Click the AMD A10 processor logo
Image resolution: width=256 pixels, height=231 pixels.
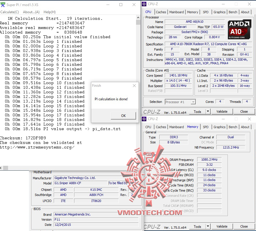pyautogui.click(x=239, y=30)
